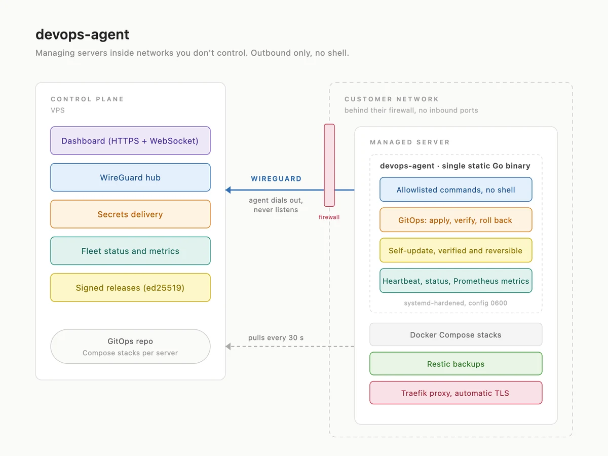Select the Restic backups box
The width and height of the screenshot is (608, 456).
(456, 364)
